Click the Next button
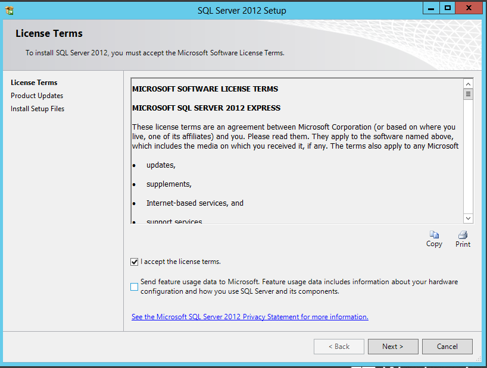 click(x=393, y=346)
